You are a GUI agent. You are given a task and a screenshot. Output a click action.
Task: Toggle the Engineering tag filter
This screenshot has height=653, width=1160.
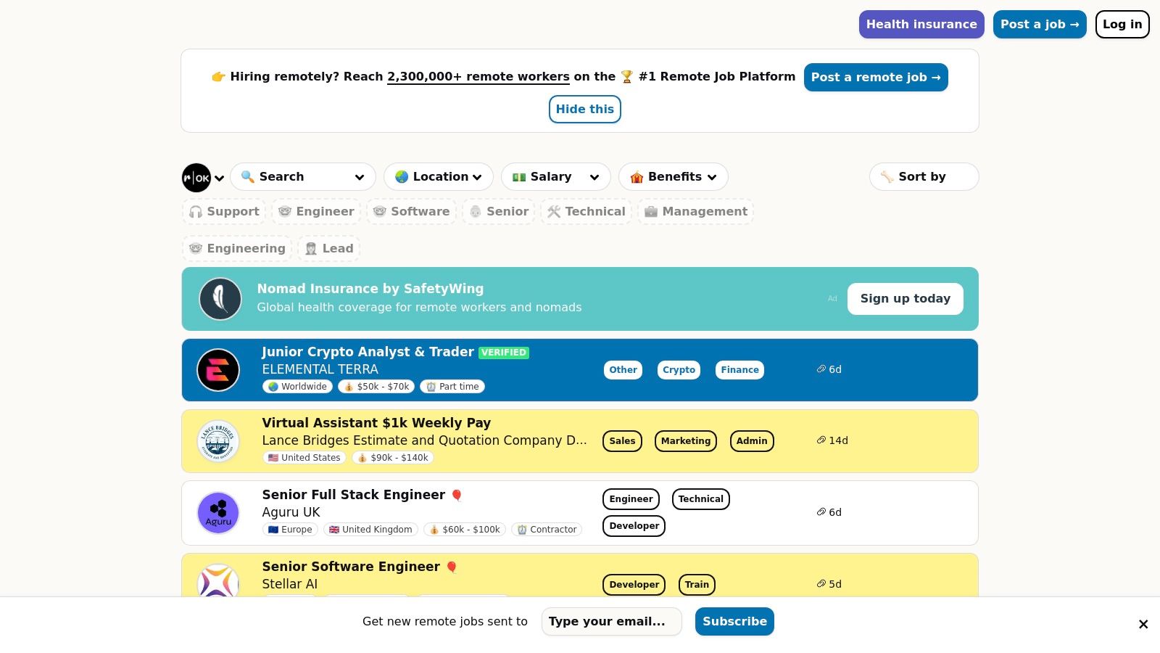click(x=237, y=249)
